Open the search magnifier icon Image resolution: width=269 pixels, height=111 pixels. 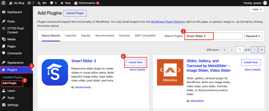click(x=39, y=3)
